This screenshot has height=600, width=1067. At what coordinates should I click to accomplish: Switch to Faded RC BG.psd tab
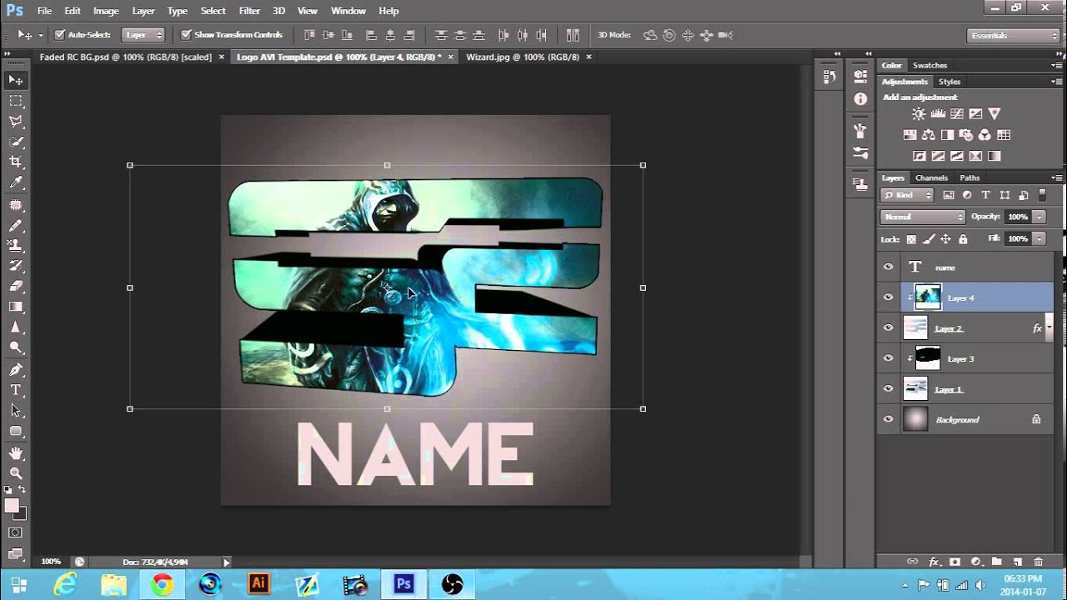click(x=125, y=57)
